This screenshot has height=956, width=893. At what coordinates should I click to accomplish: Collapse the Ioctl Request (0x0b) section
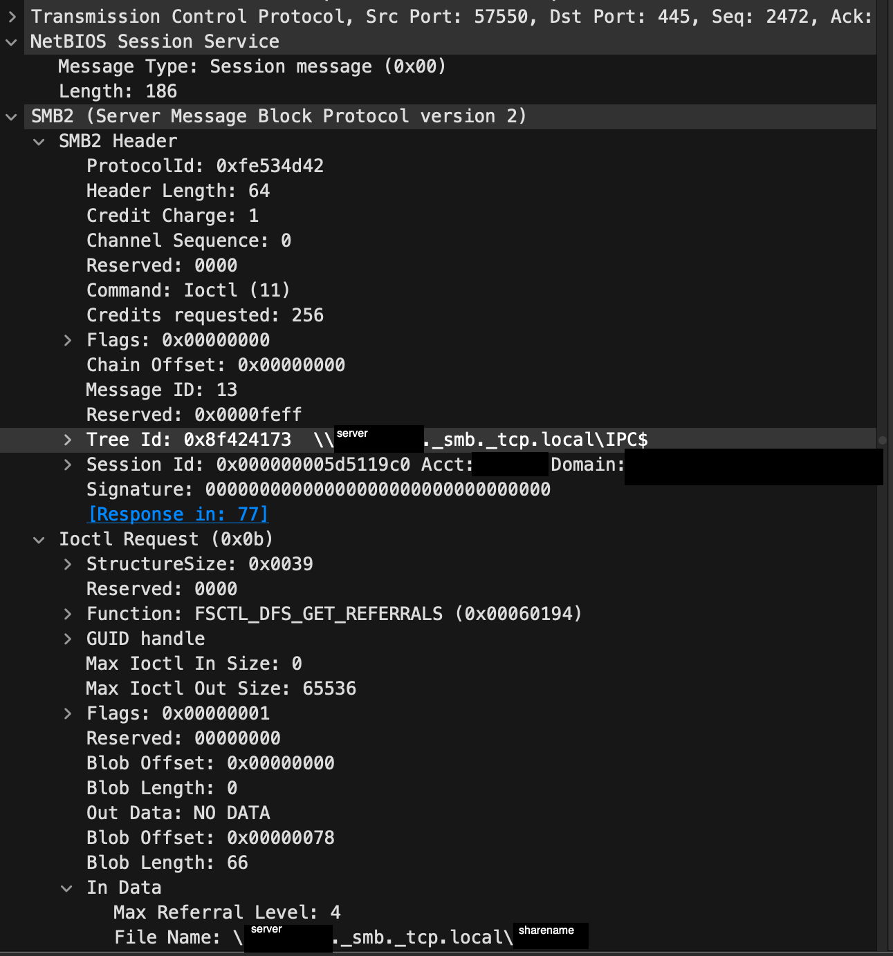[x=39, y=540]
